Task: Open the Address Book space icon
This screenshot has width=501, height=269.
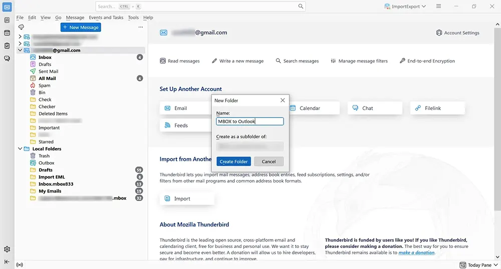Action: point(7,20)
